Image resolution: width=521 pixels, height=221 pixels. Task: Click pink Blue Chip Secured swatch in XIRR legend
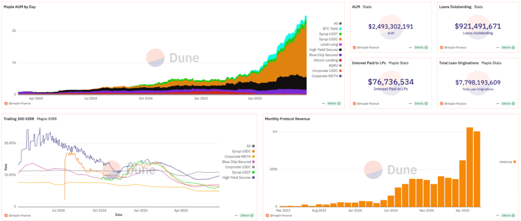[254, 162]
